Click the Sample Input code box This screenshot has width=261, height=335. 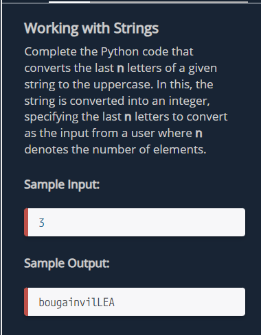tap(135, 222)
